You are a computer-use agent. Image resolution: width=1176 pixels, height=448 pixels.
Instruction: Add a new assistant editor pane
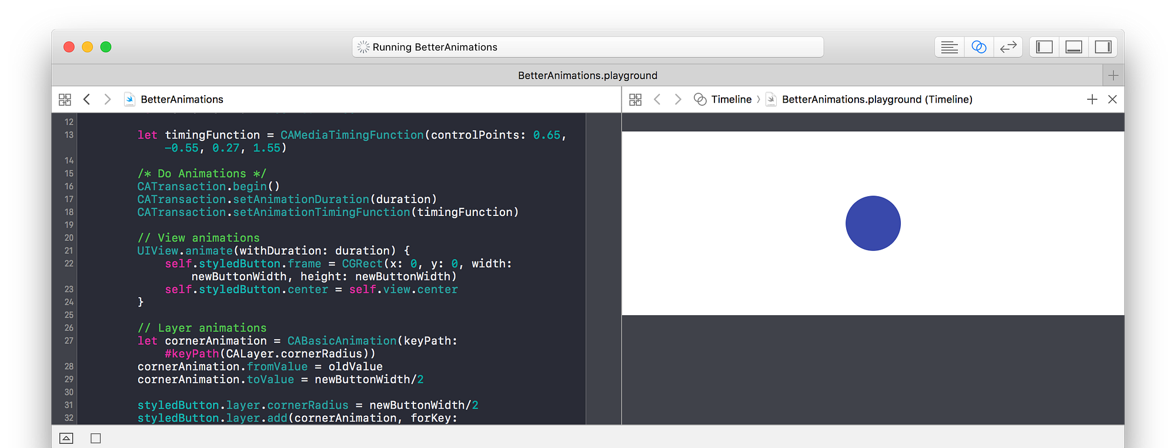1092,99
